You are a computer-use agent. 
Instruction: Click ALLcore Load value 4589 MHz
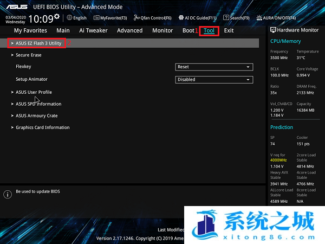[x=279, y=201]
